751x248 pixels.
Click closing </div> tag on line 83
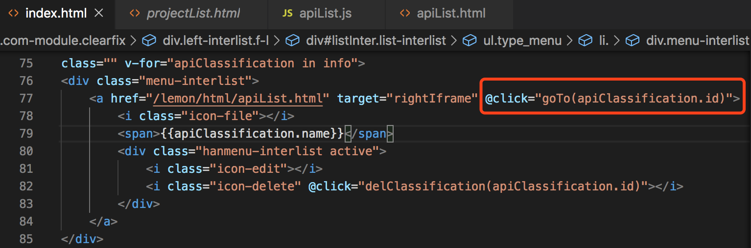tap(139, 204)
